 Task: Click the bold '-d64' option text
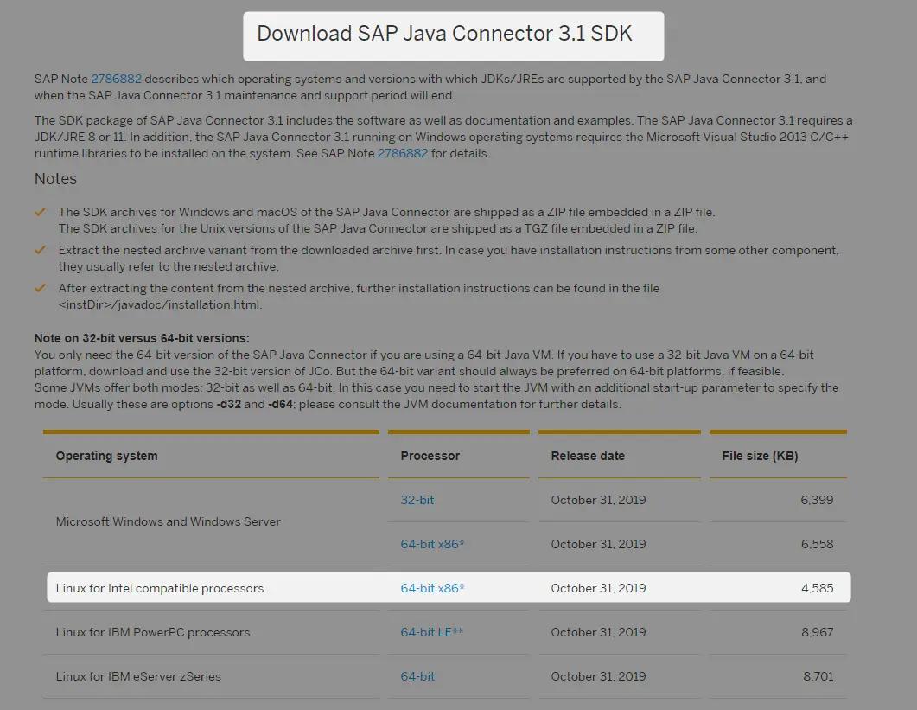point(280,404)
